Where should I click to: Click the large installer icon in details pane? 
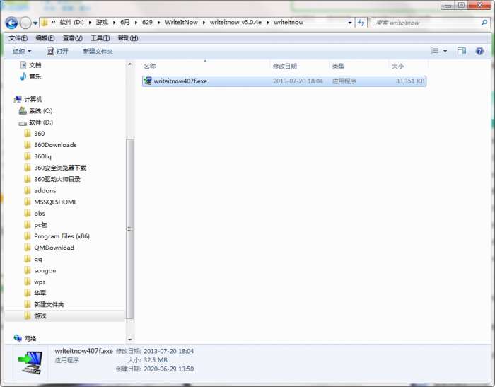point(30,362)
